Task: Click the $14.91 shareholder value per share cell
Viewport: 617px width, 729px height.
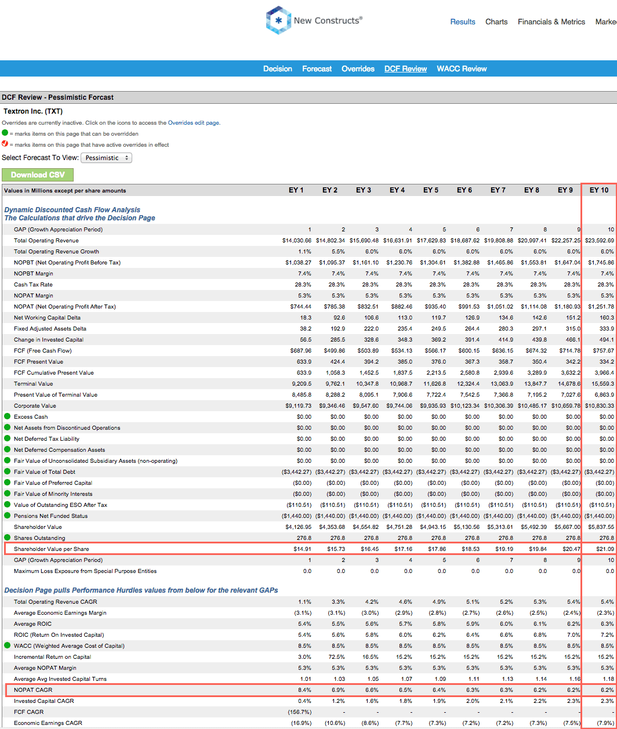Action: click(x=303, y=549)
